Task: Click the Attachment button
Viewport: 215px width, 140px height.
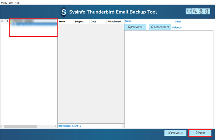Action: pyautogui.click(x=160, y=27)
